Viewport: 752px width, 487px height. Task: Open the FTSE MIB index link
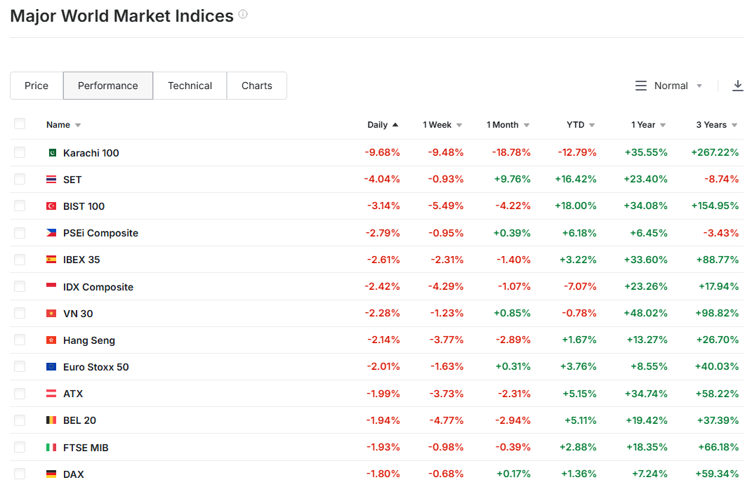[x=86, y=448]
